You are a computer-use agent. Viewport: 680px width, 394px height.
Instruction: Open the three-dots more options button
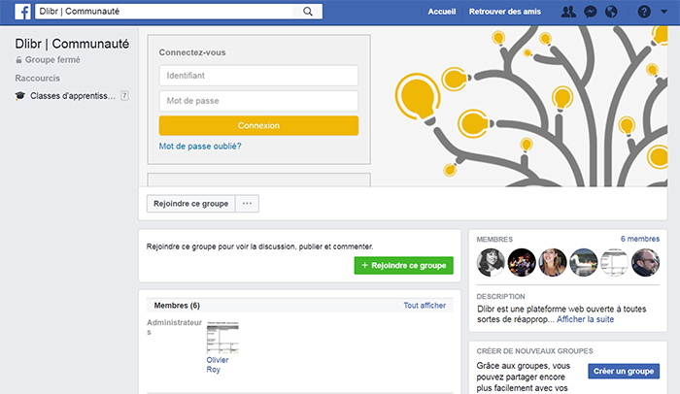pos(247,204)
